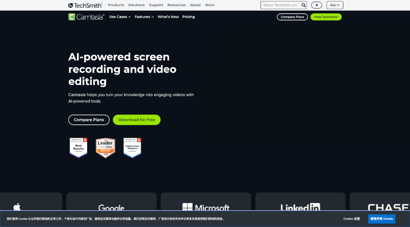Expand the Features dropdown
This screenshot has height=227, width=410.
(x=144, y=17)
